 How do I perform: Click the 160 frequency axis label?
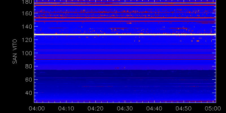click(27, 13)
